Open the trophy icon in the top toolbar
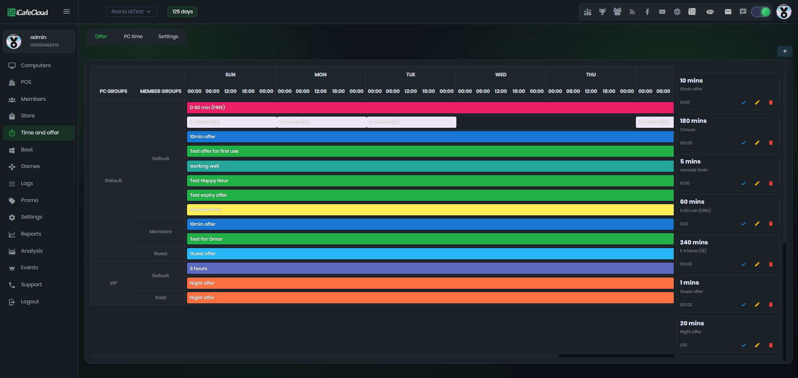This screenshot has width=798, height=378. (602, 12)
